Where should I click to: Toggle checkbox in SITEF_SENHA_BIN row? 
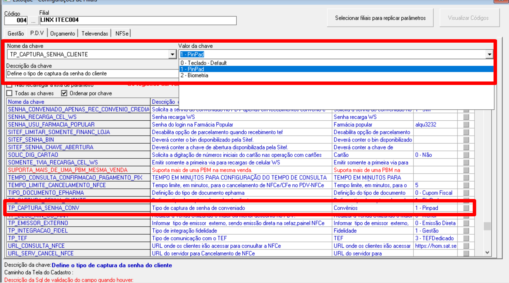pos(466,140)
